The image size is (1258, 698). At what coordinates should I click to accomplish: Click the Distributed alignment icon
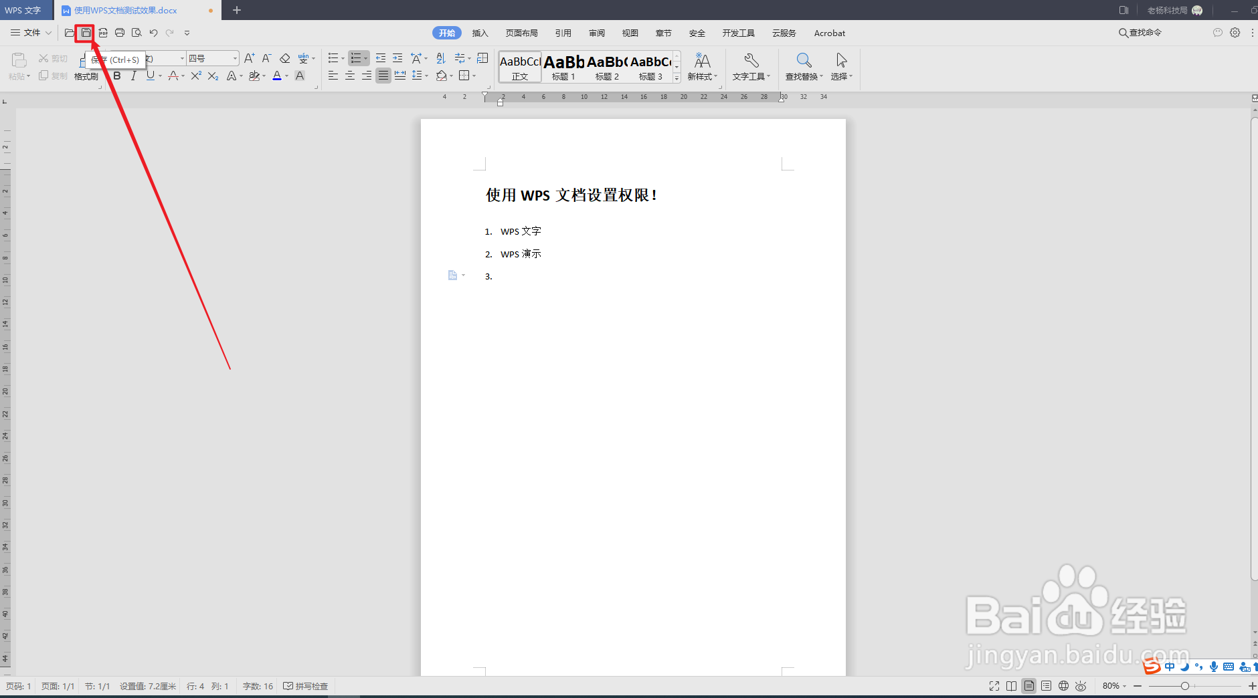(400, 76)
